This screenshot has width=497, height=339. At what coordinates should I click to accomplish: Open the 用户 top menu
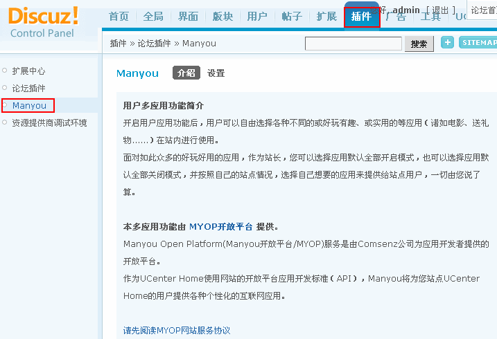(257, 16)
